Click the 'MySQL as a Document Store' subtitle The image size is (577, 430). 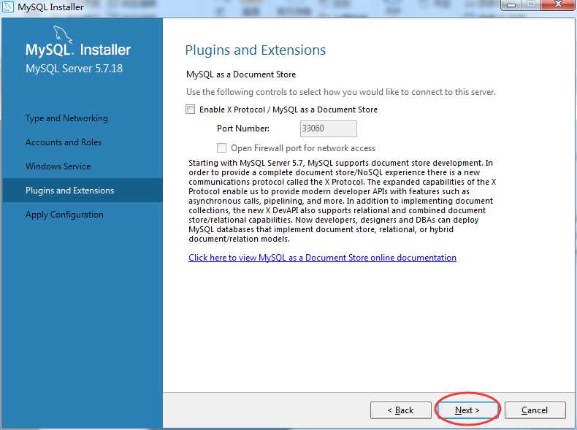(x=241, y=74)
